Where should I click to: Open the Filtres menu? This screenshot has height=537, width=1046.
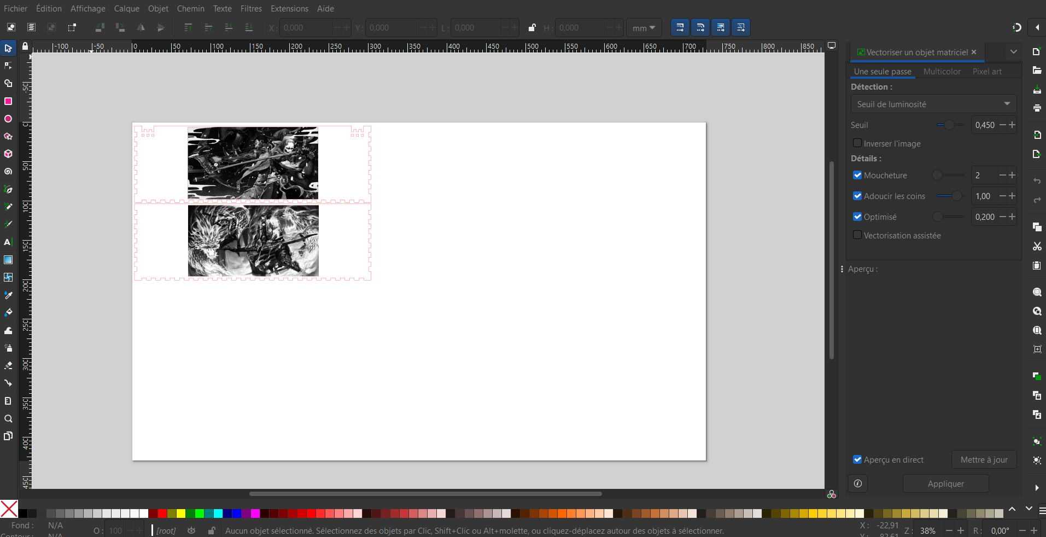(251, 9)
